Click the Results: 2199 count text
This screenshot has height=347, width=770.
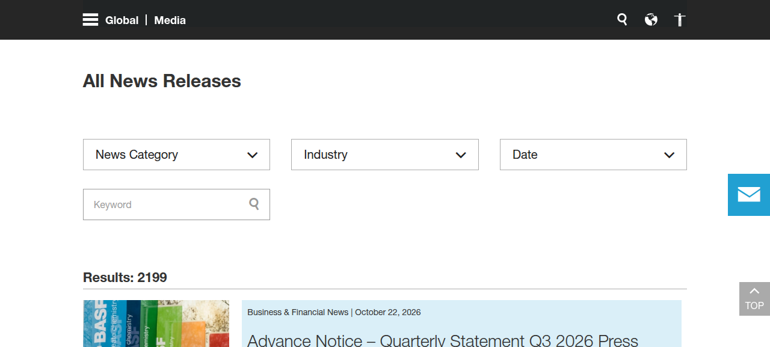pos(125,277)
